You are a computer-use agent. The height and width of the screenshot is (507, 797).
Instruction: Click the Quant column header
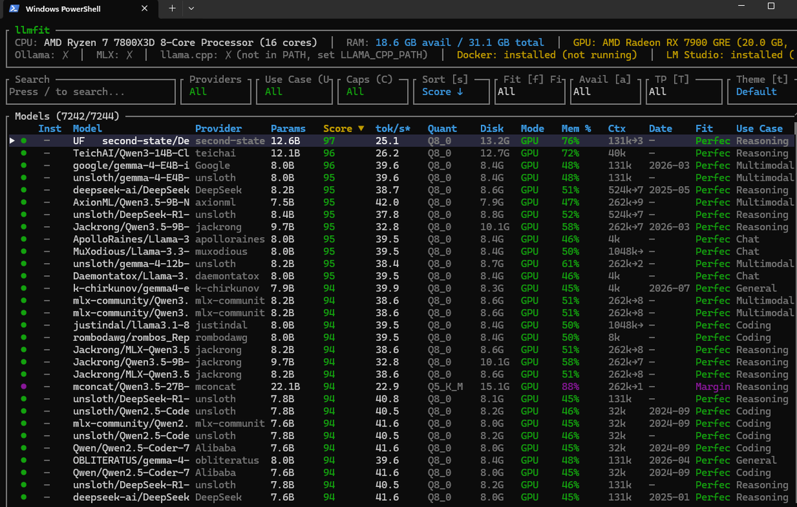point(442,129)
